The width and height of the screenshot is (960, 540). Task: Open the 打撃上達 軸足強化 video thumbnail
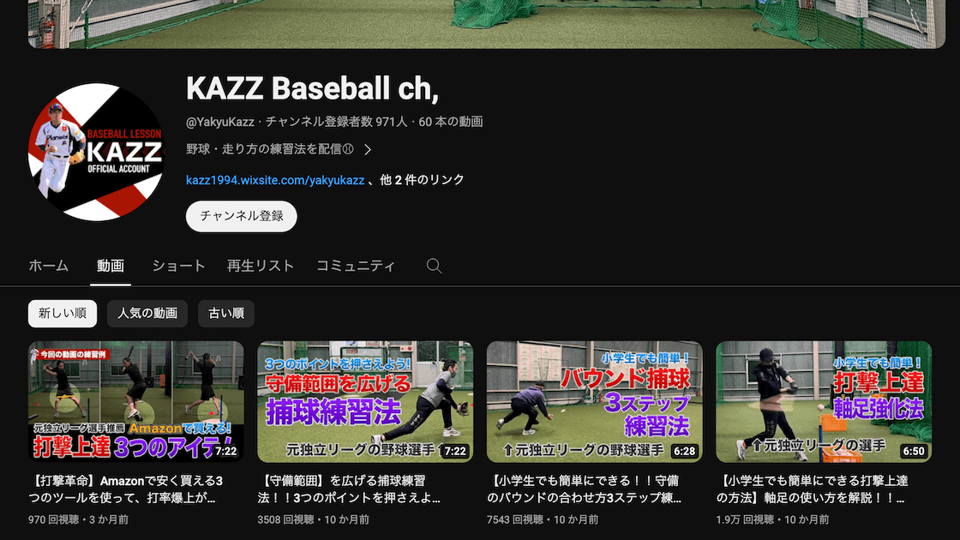[824, 401]
